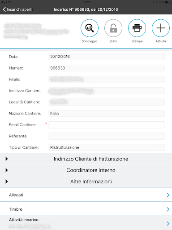Click the Indirizzo Cantiere field
This screenshot has height=230, width=172.
107,91
